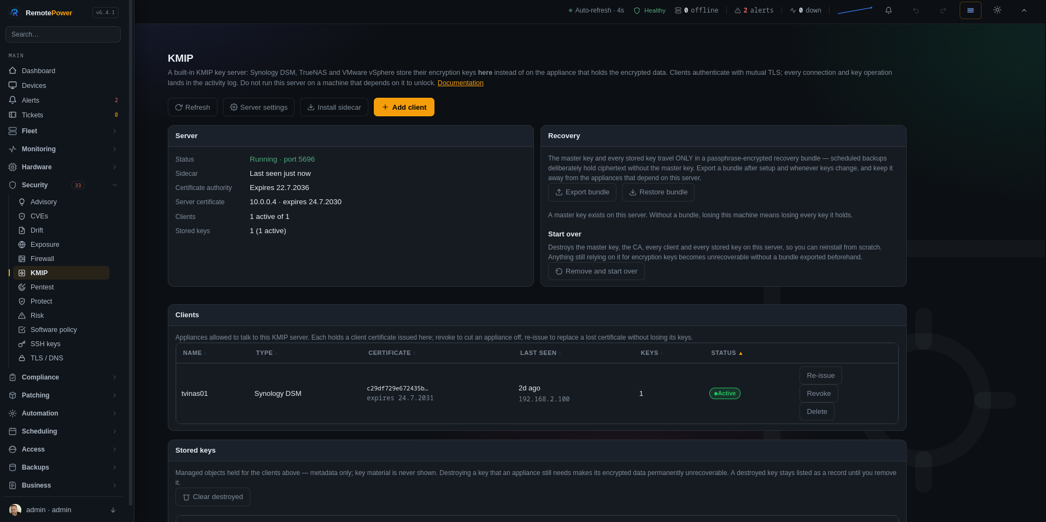Click the 0 down indicator
The width and height of the screenshot is (1046, 522).
point(806,10)
